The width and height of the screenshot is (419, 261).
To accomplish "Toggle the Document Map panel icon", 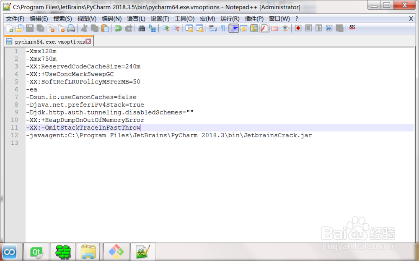I will [x=254, y=28].
